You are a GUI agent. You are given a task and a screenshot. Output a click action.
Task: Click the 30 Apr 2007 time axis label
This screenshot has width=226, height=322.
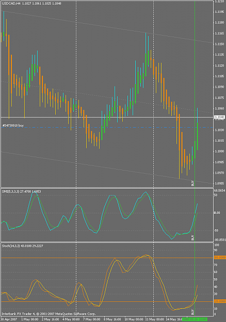pos(8,319)
